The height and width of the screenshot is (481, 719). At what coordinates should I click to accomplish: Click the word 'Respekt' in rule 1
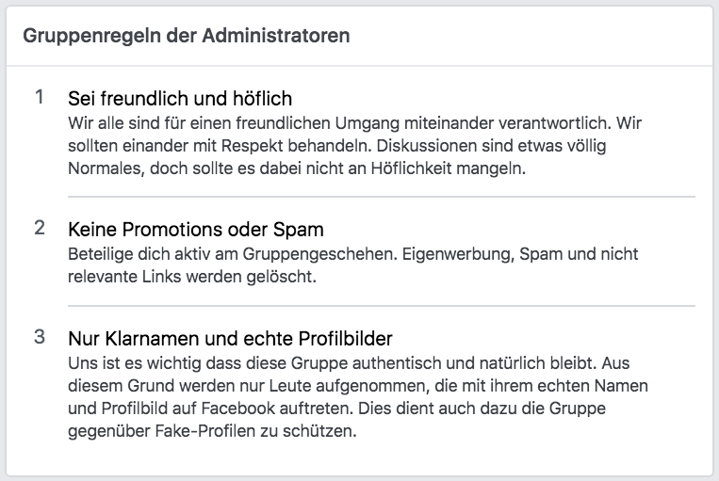pos(253,146)
